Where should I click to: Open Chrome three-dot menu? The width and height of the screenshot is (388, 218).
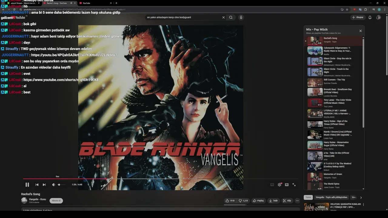[384, 9]
